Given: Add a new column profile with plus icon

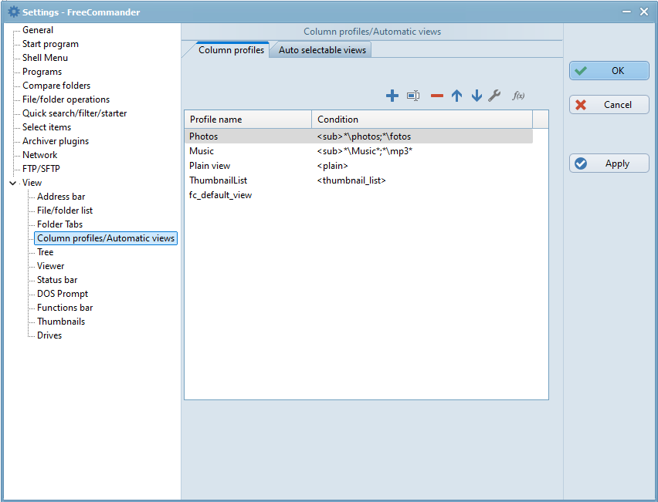Looking at the screenshot, I should 392,96.
